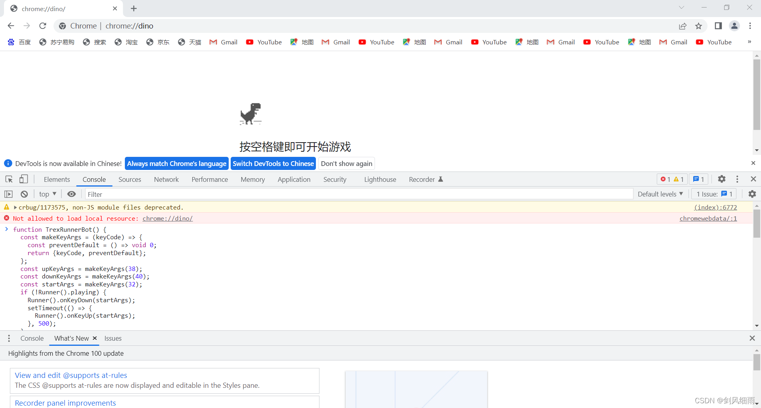Click the browser back arrow

11,26
